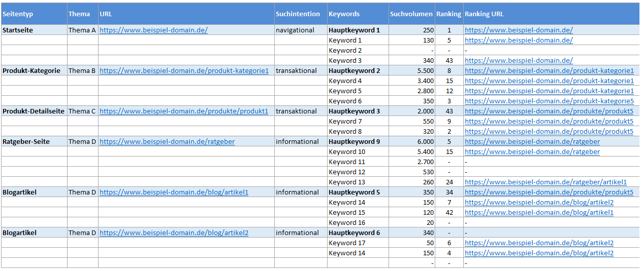Image resolution: width=642 pixels, height=271 pixels.
Task: Select the 2.700 search volume cell
Action: point(412,162)
